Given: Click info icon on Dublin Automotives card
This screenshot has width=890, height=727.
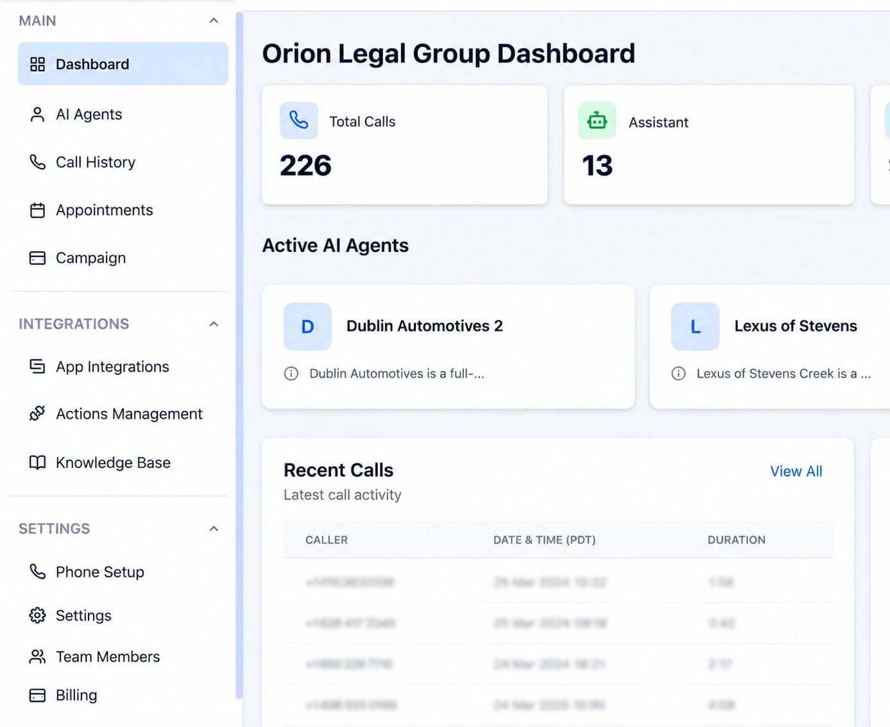Looking at the screenshot, I should [291, 374].
